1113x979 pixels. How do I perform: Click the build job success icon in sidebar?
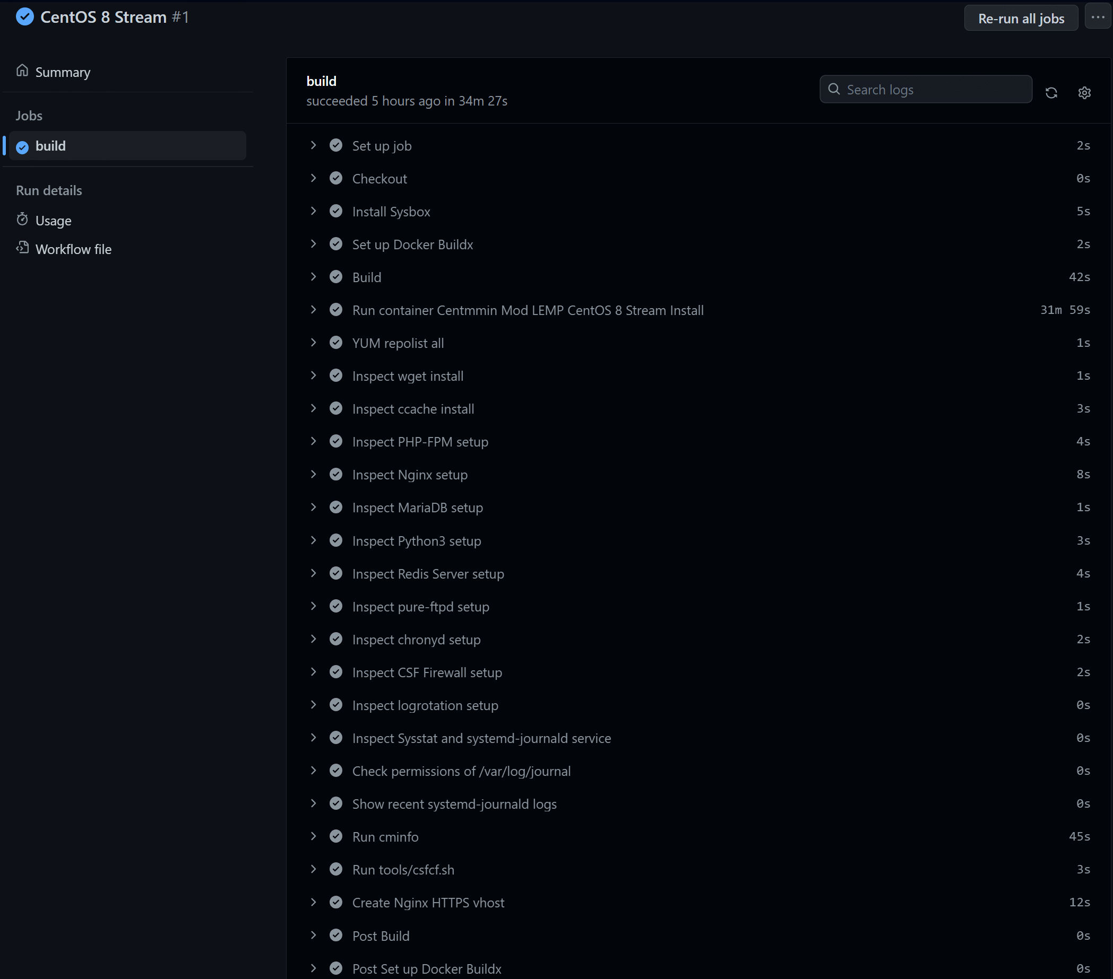pyautogui.click(x=22, y=147)
